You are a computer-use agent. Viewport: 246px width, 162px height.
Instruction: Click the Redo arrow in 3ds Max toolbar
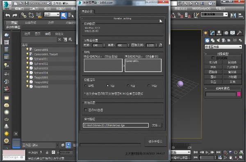pyautogui.click(x=15, y=15)
